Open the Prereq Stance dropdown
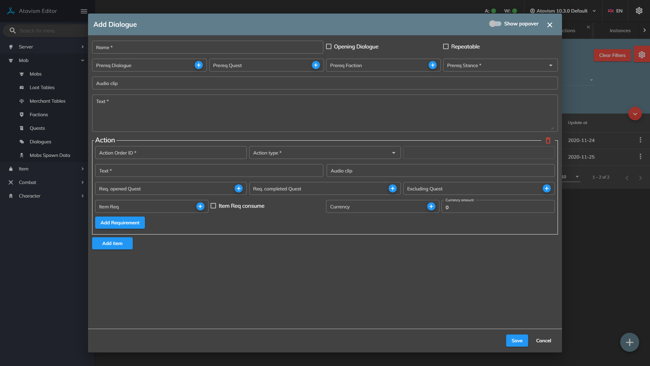Viewport: 650px width, 366px height. point(500,65)
